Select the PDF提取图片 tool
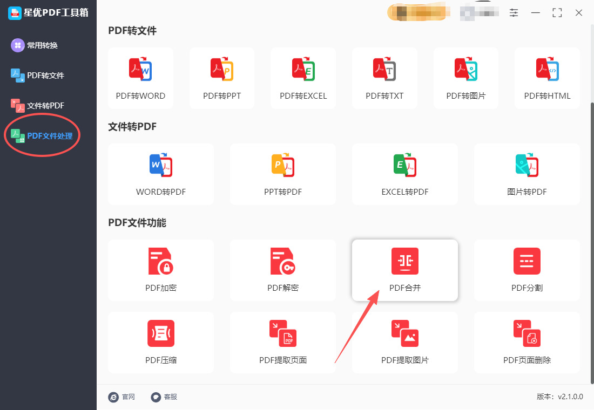 [x=405, y=343]
